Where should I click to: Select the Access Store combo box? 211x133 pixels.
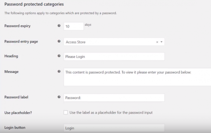[x=110, y=42]
